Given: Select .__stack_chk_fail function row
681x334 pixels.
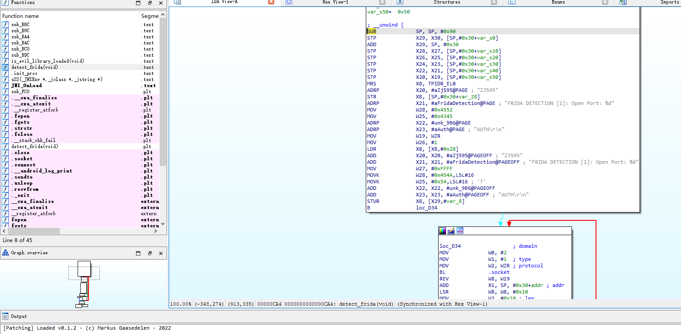Looking at the screenshot, I should point(80,140).
